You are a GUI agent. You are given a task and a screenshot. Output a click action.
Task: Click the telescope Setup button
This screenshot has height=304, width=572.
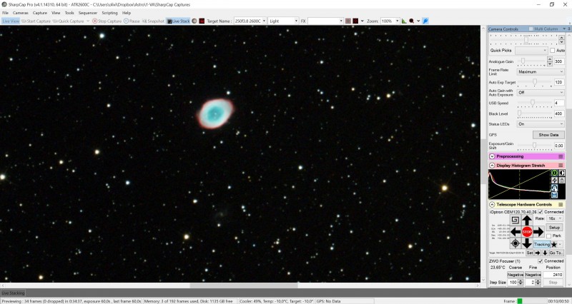point(554,227)
